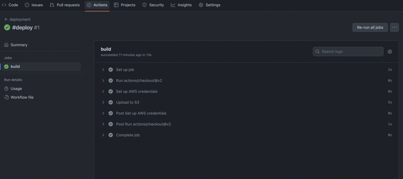The image size is (403, 179).
Task: Click the Code tab brackets icon
Action: pyautogui.click(x=4, y=5)
